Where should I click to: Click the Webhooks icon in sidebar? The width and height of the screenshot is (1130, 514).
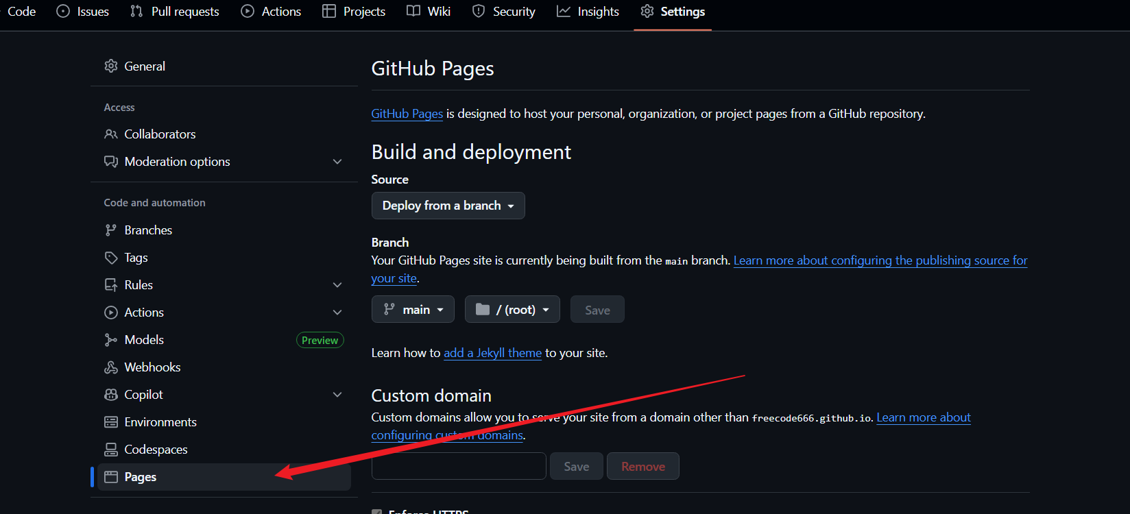pyautogui.click(x=110, y=367)
